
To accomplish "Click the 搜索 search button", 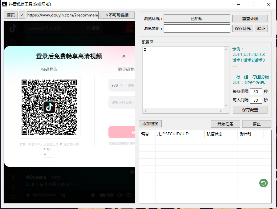I will pos(93,28).
